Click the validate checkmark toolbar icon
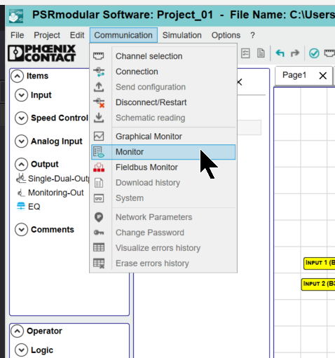335x358 pixels. coord(314,53)
